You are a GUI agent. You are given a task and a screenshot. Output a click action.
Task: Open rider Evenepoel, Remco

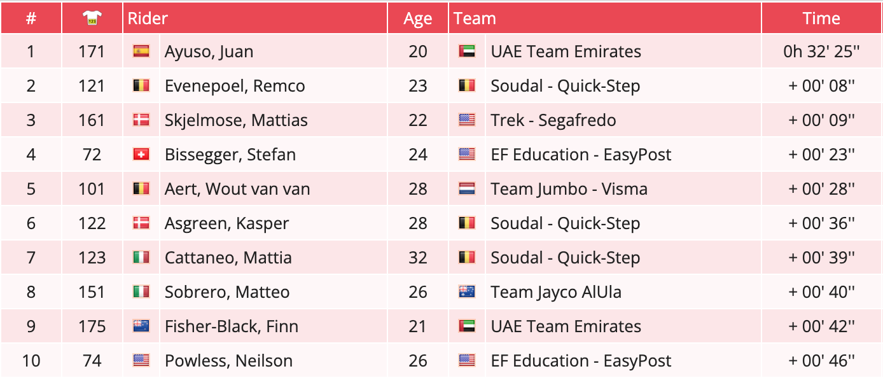tap(235, 86)
